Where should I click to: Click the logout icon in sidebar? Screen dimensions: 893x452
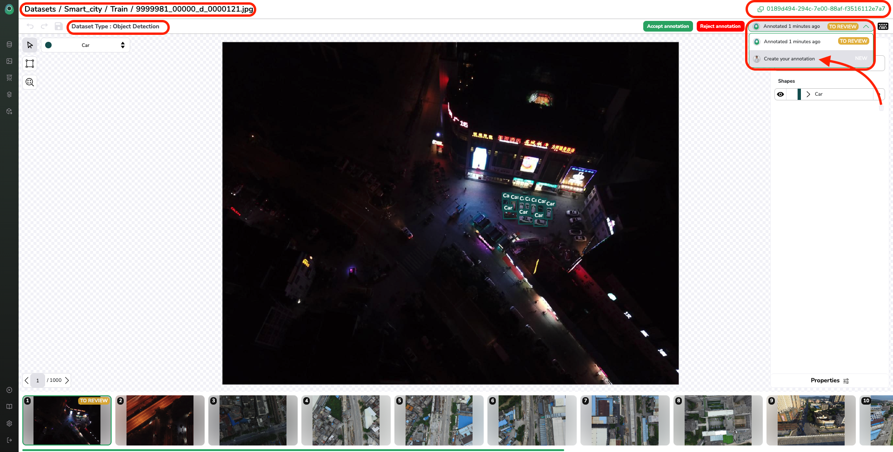9,440
